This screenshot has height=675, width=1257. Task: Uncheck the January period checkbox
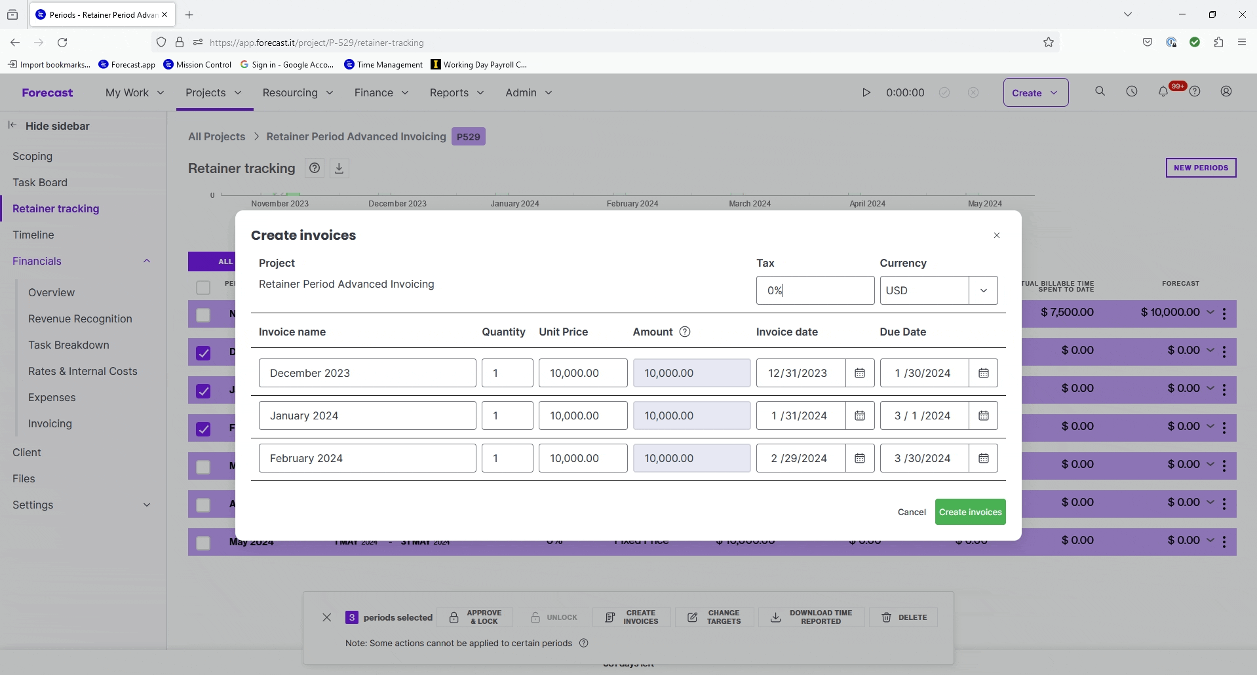[x=203, y=391]
